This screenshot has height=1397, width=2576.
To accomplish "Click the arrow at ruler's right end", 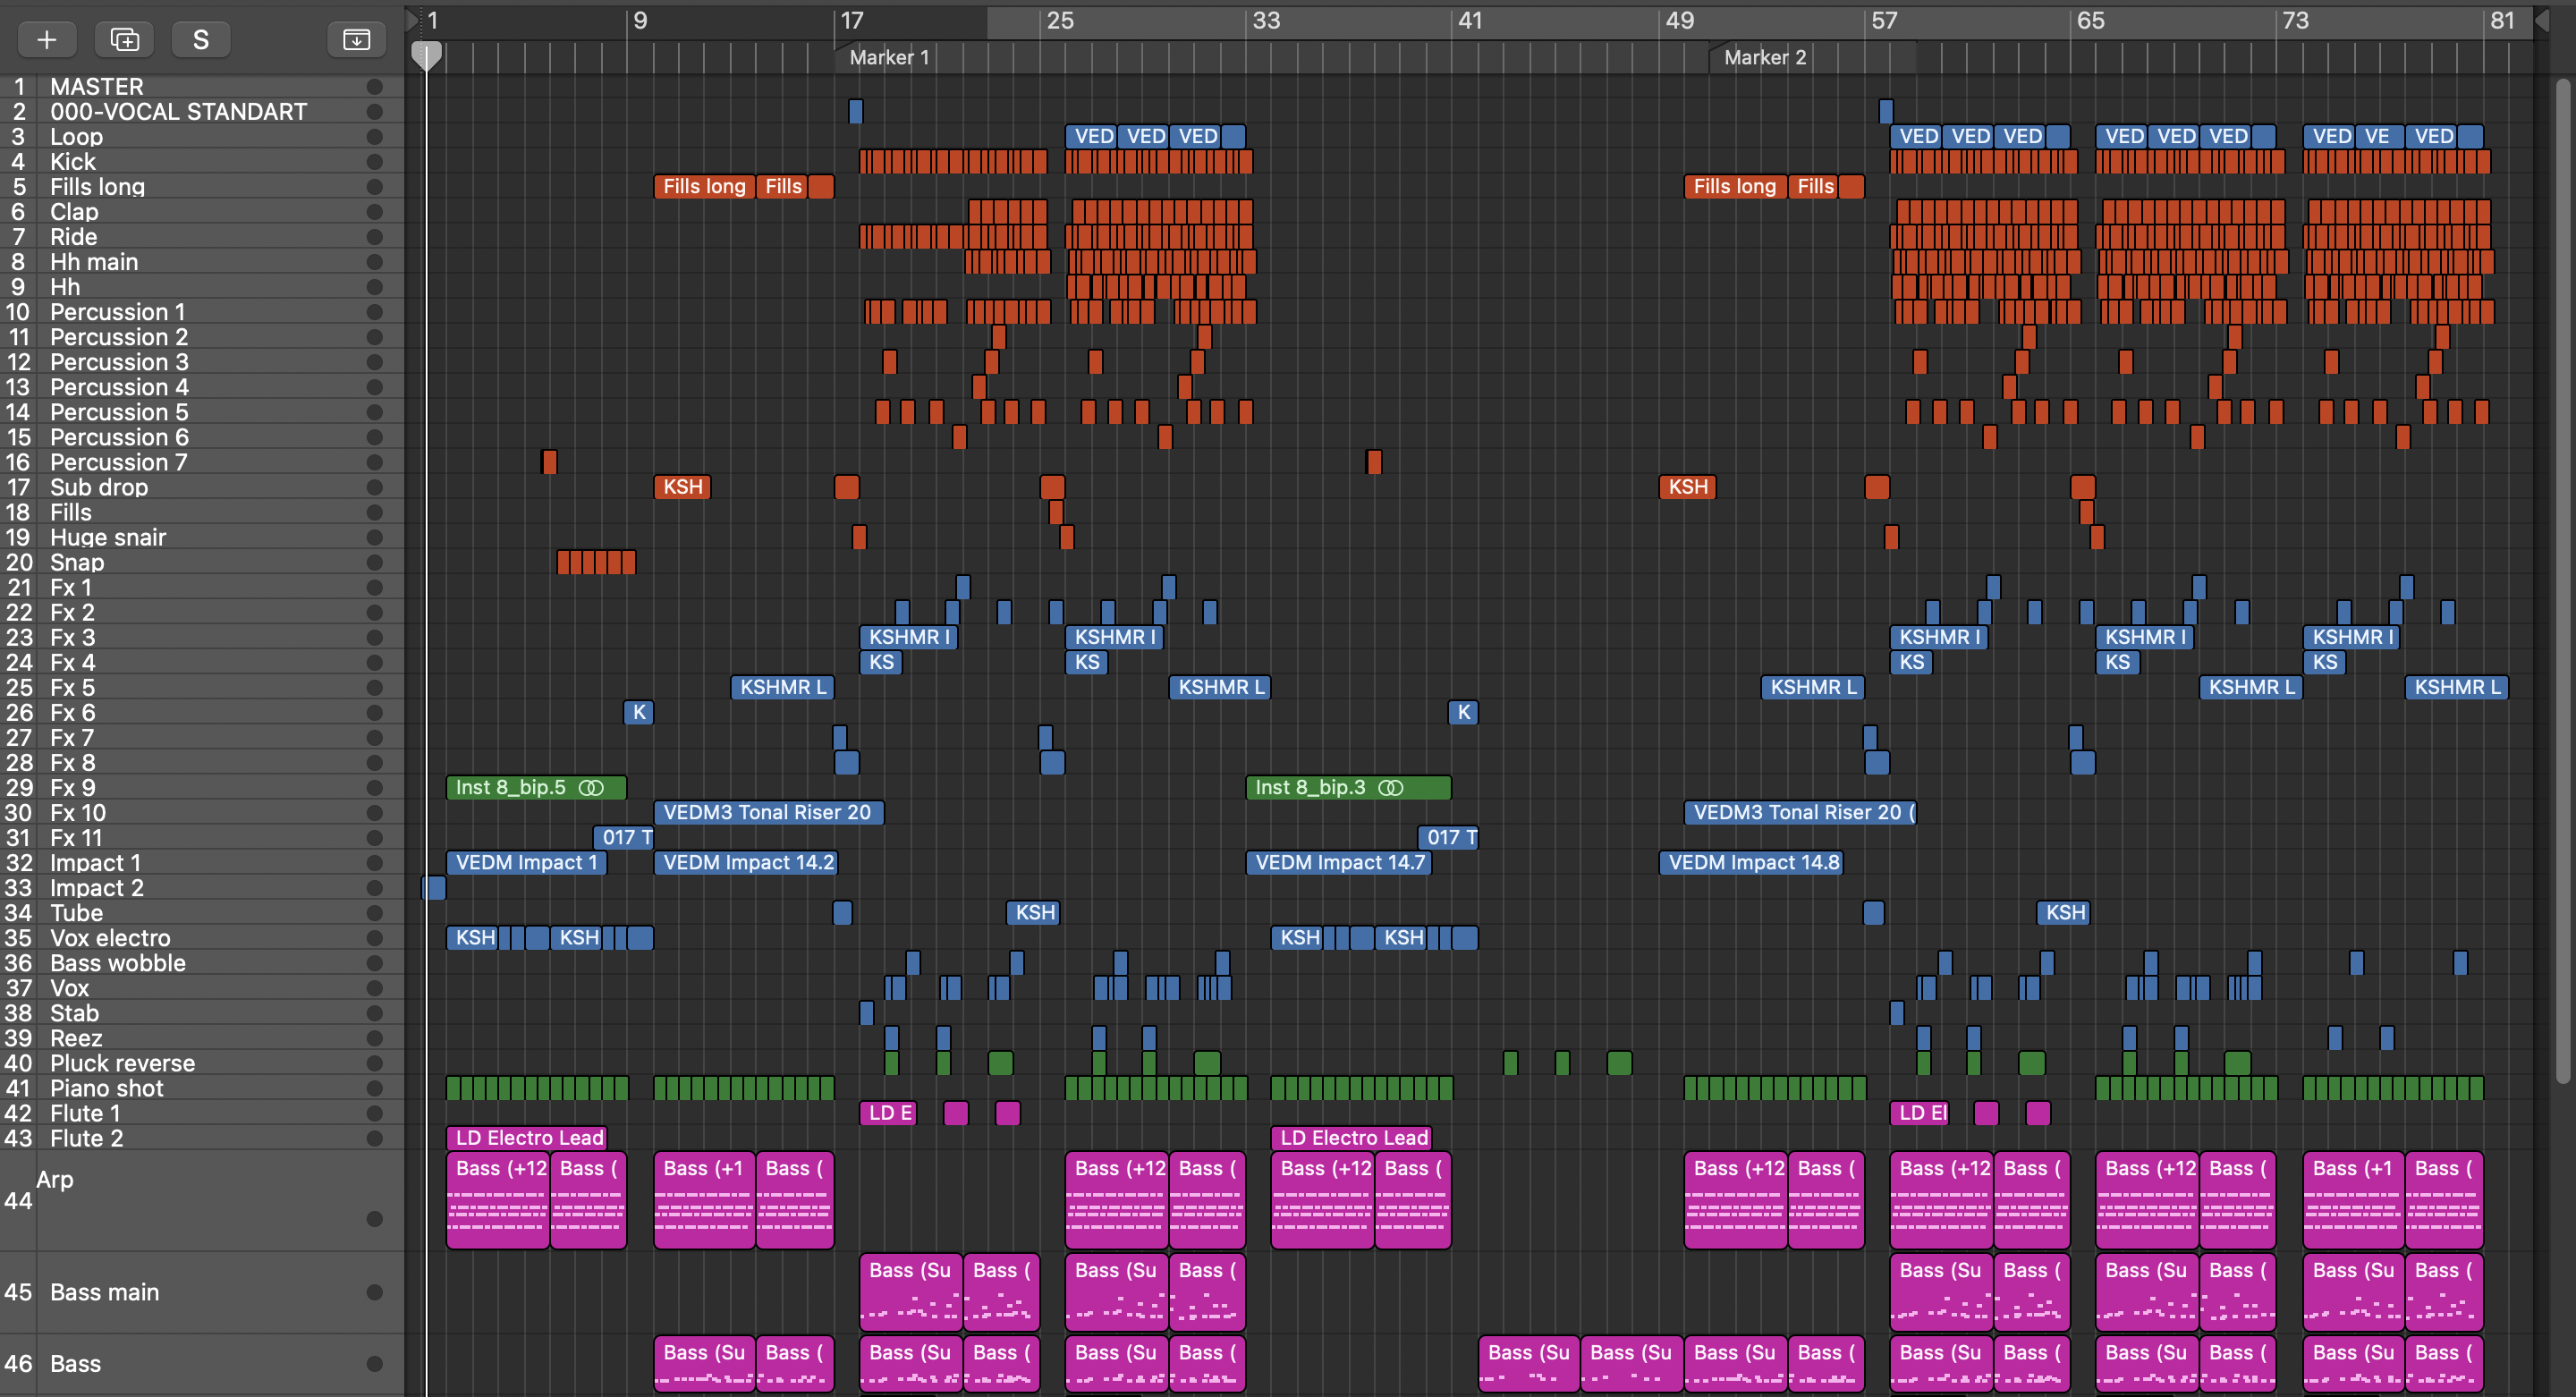I will coord(2541,20).
